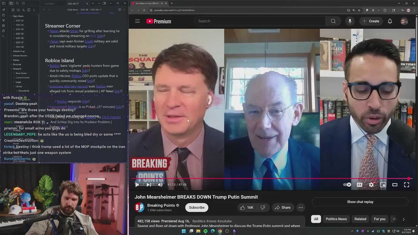Skip to next video
This screenshot has width=418, height=235.
[x=148, y=185]
